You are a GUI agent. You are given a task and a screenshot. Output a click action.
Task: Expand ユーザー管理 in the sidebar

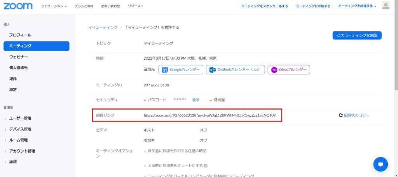coord(20,118)
